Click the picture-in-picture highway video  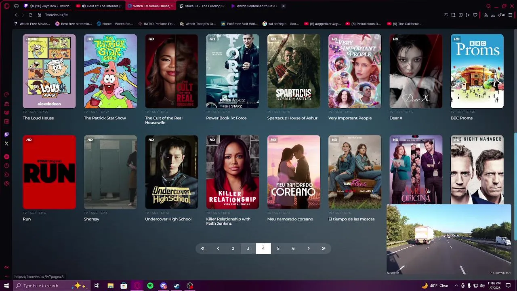[449, 240]
